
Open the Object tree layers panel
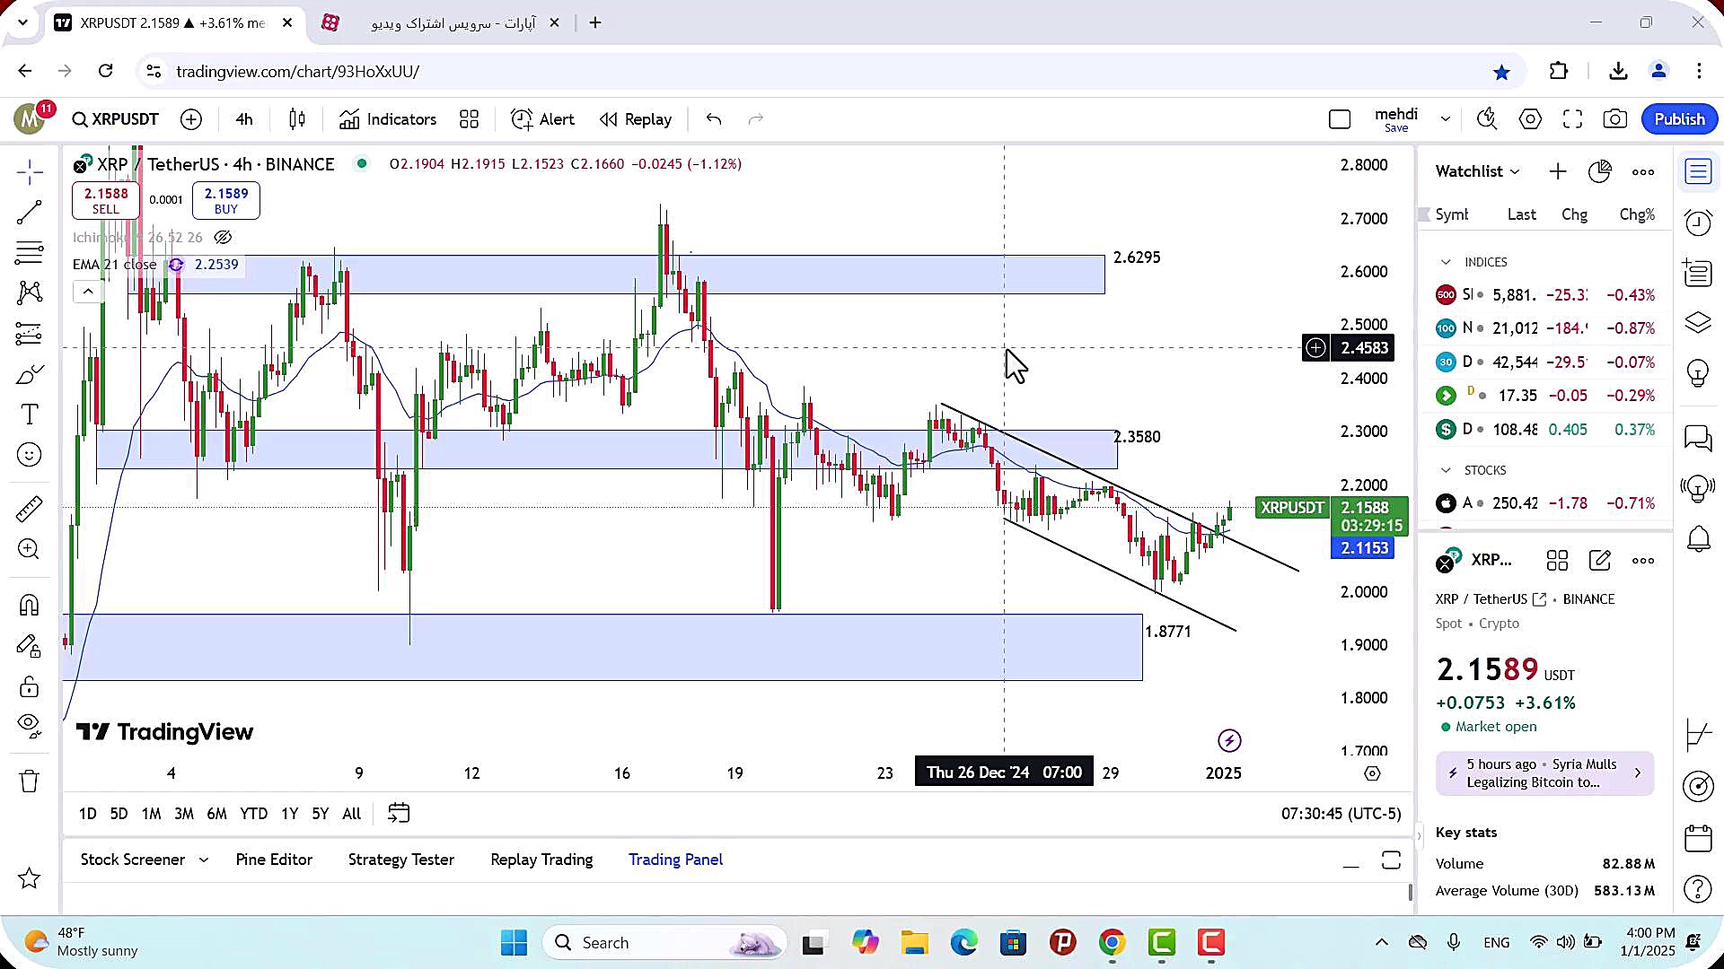point(1698,322)
